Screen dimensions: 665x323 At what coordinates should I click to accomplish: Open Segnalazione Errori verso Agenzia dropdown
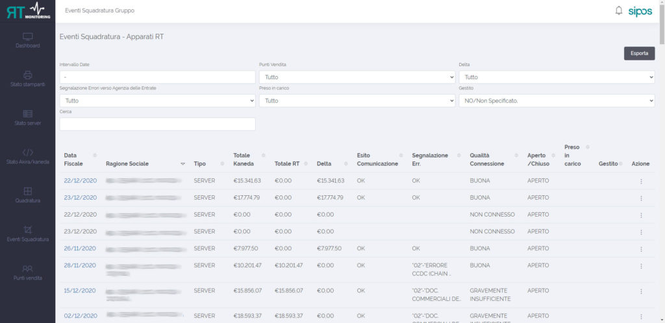point(157,101)
